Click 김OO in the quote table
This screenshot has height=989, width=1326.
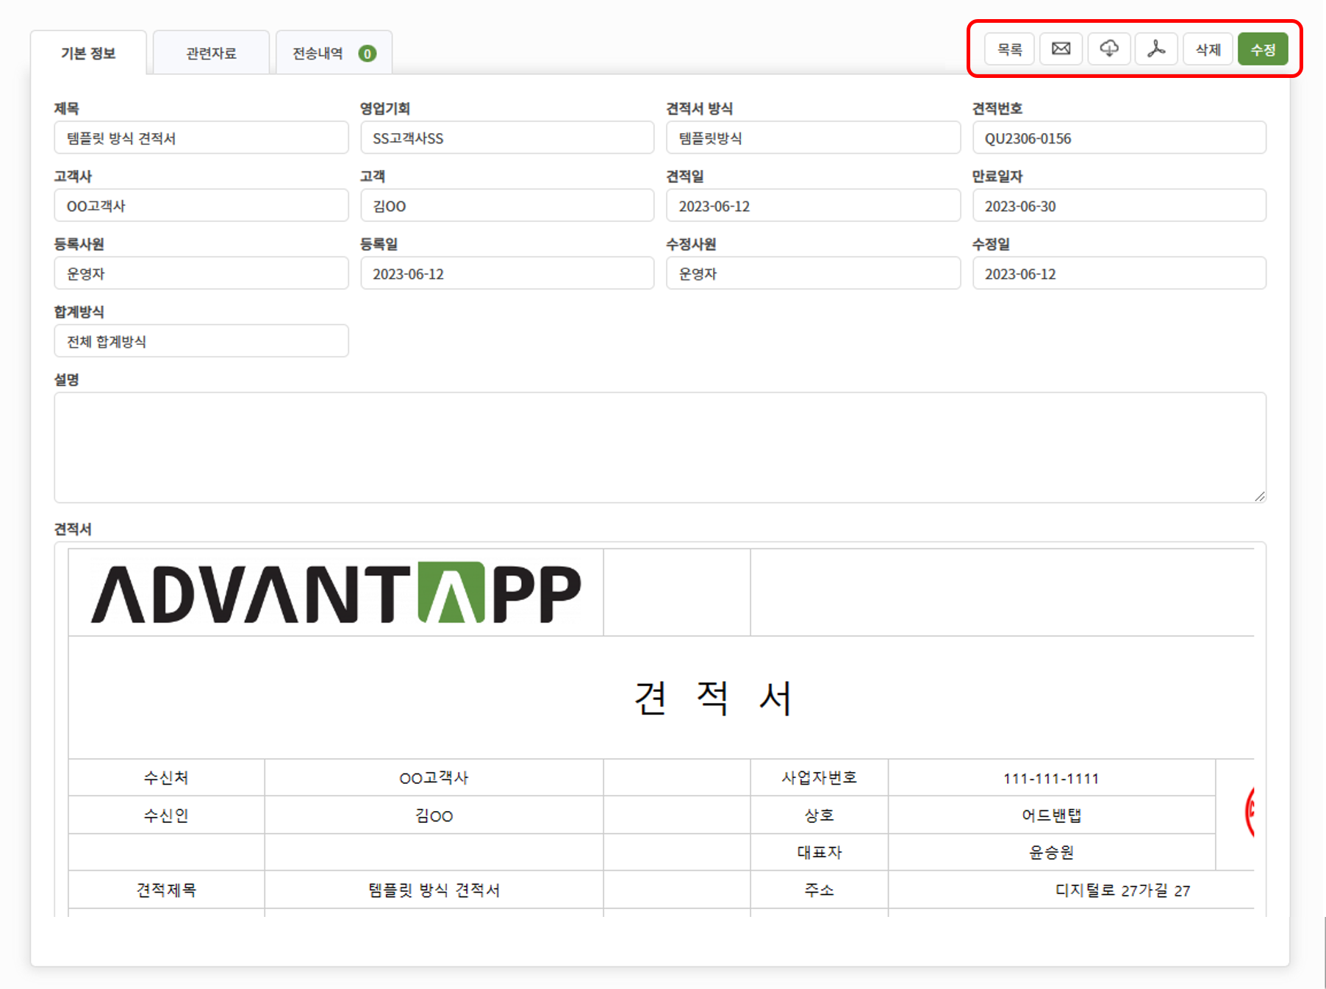click(434, 815)
